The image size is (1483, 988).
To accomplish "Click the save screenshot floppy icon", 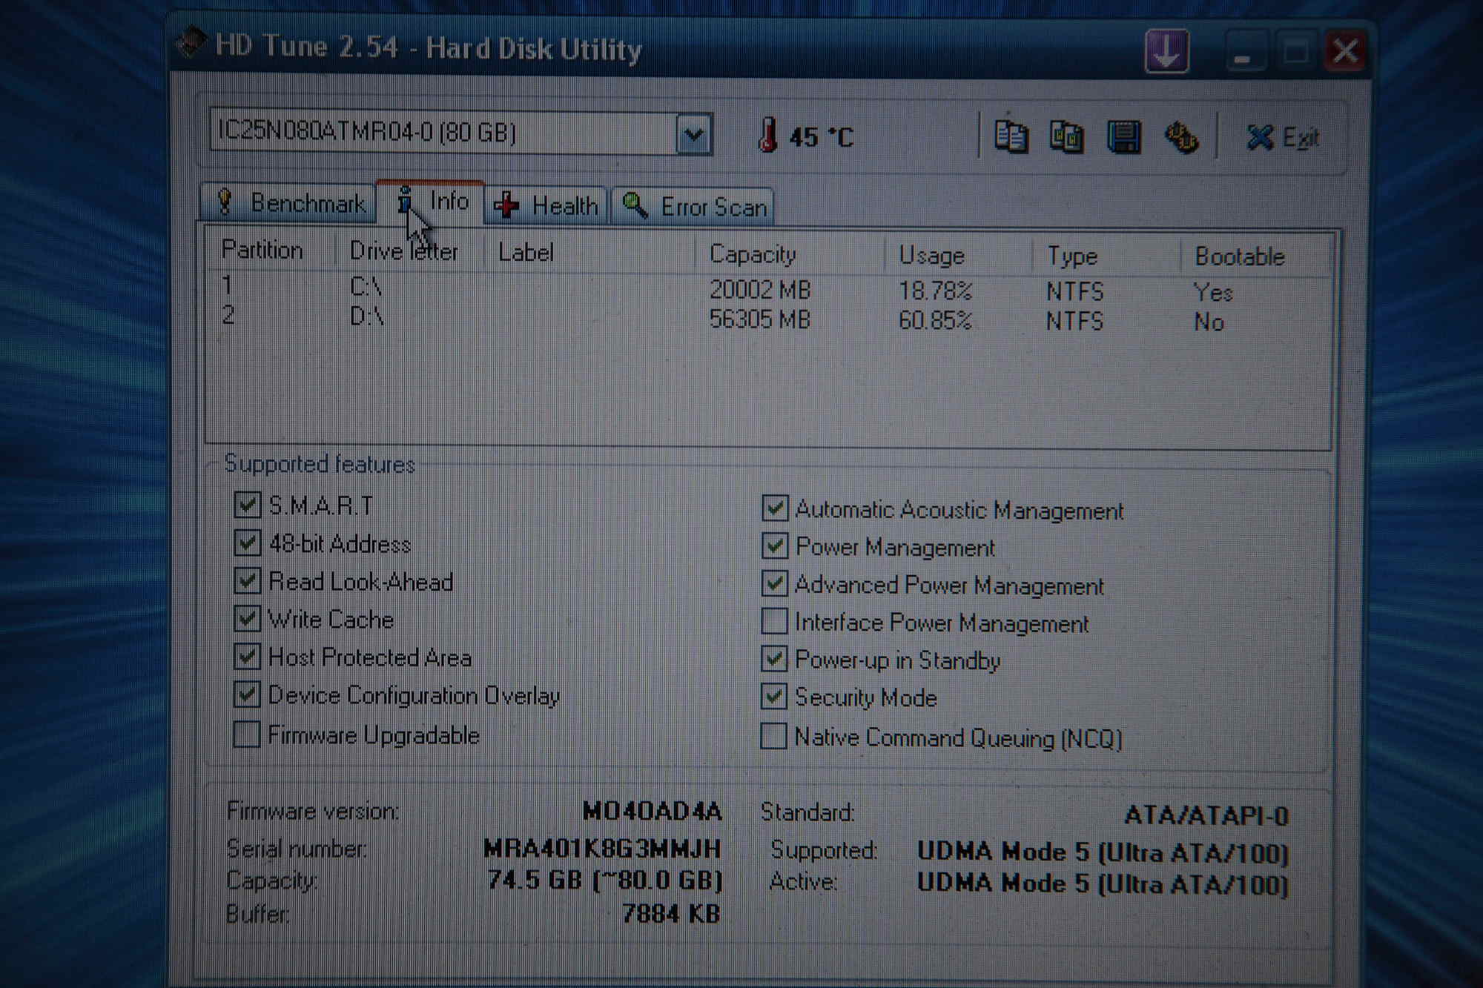I will tap(1123, 138).
